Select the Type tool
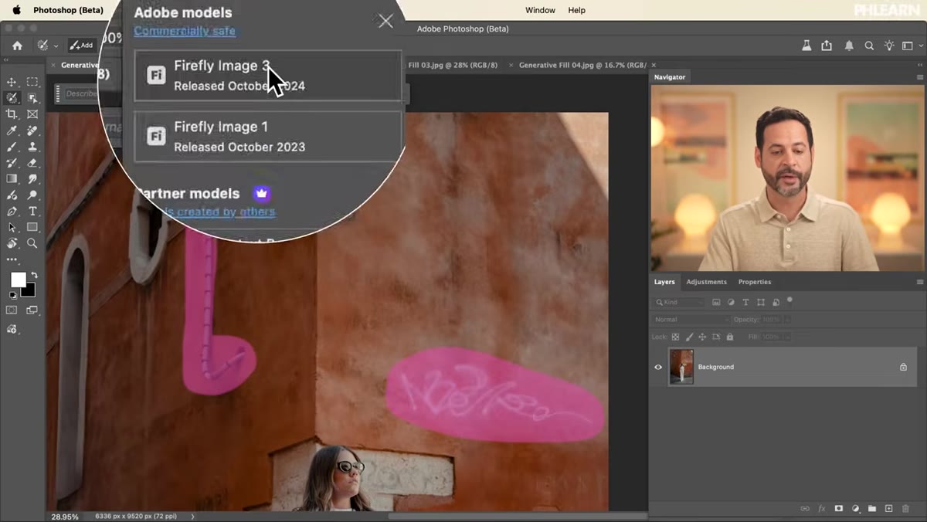The height and width of the screenshot is (522, 927). (32, 211)
